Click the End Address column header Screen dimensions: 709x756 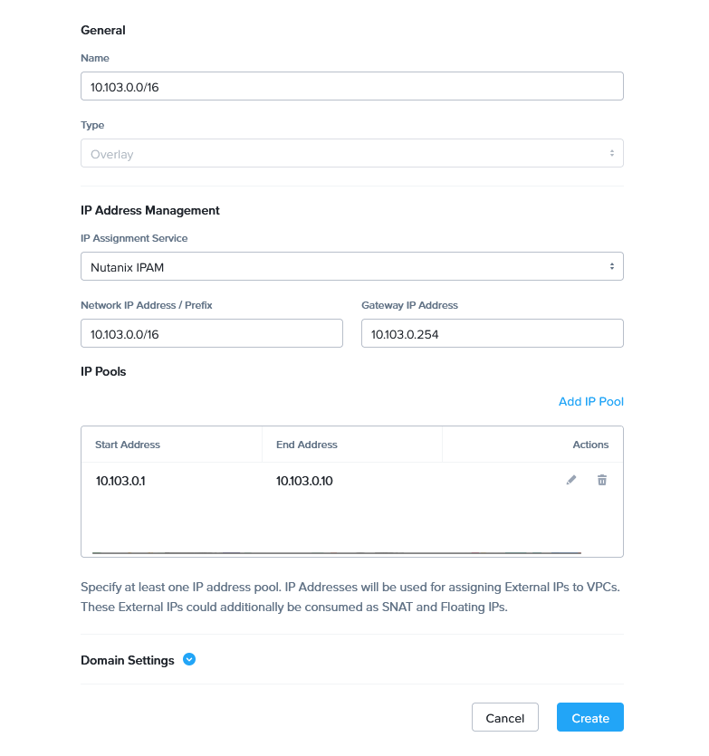307,445
